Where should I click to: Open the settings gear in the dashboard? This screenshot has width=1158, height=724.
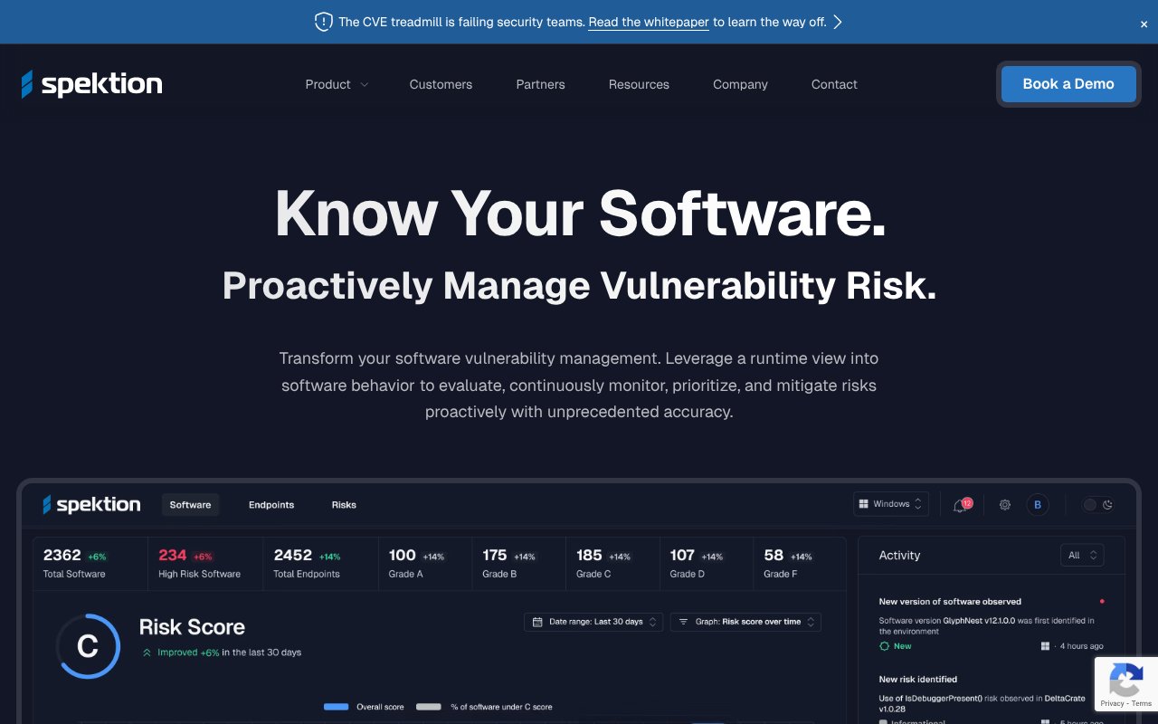(x=1004, y=505)
